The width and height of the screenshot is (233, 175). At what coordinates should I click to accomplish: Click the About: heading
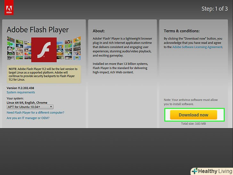[x=99, y=31]
